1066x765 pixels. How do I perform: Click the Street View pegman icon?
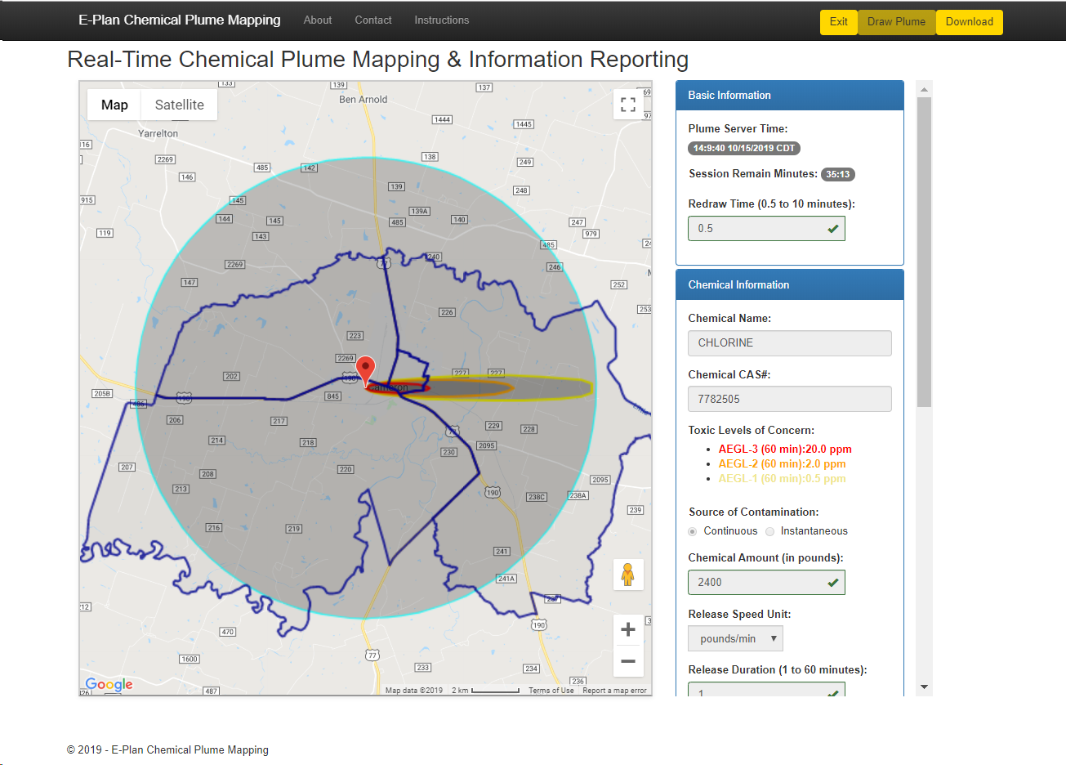pos(627,575)
